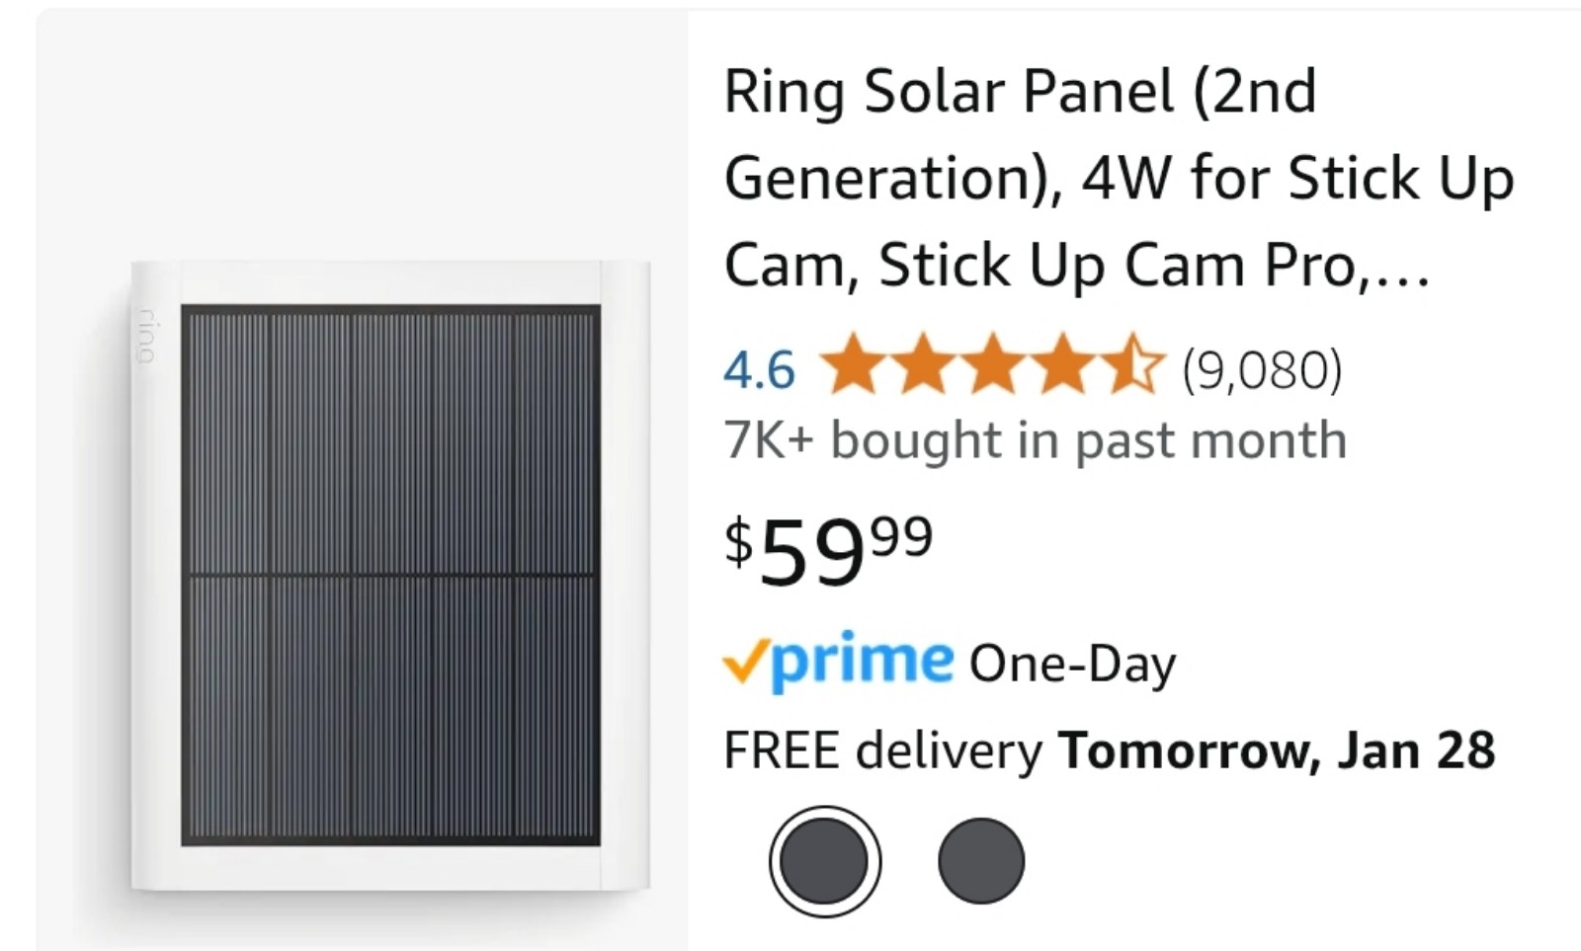Click the One-Day shipping label
Screen dimensions: 1581x951
click(x=1072, y=664)
